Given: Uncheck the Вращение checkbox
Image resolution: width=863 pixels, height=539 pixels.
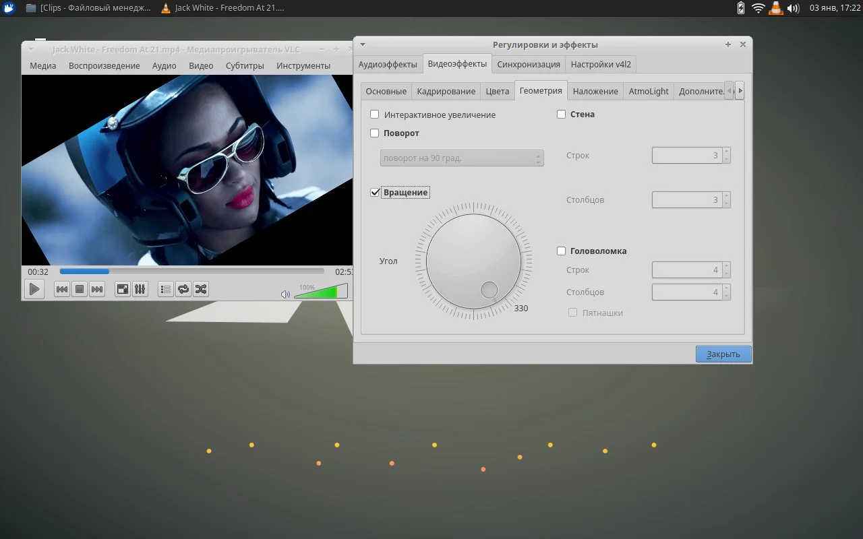Looking at the screenshot, I should (375, 193).
